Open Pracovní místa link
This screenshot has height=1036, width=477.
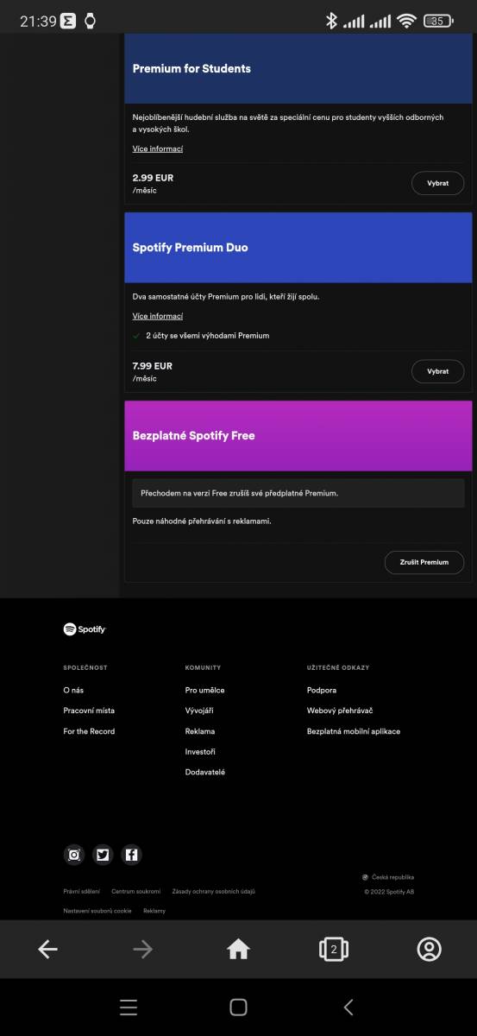pos(89,711)
